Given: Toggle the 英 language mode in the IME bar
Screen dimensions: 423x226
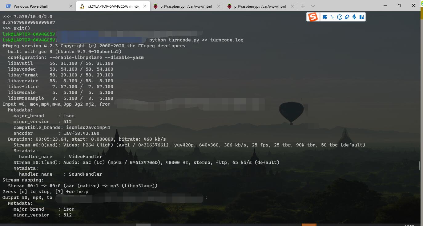Looking at the screenshot, I should coord(325,17).
